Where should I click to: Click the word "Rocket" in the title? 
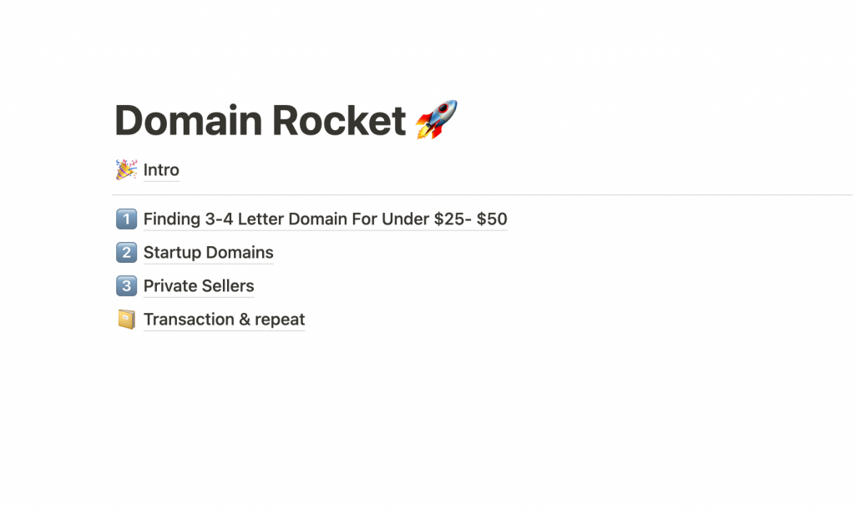click(x=339, y=120)
